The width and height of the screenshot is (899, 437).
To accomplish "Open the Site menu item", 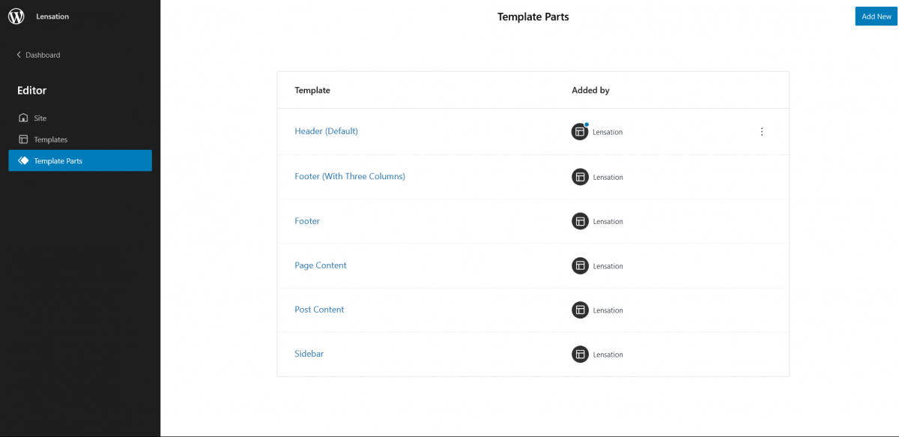I will [40, 118].
